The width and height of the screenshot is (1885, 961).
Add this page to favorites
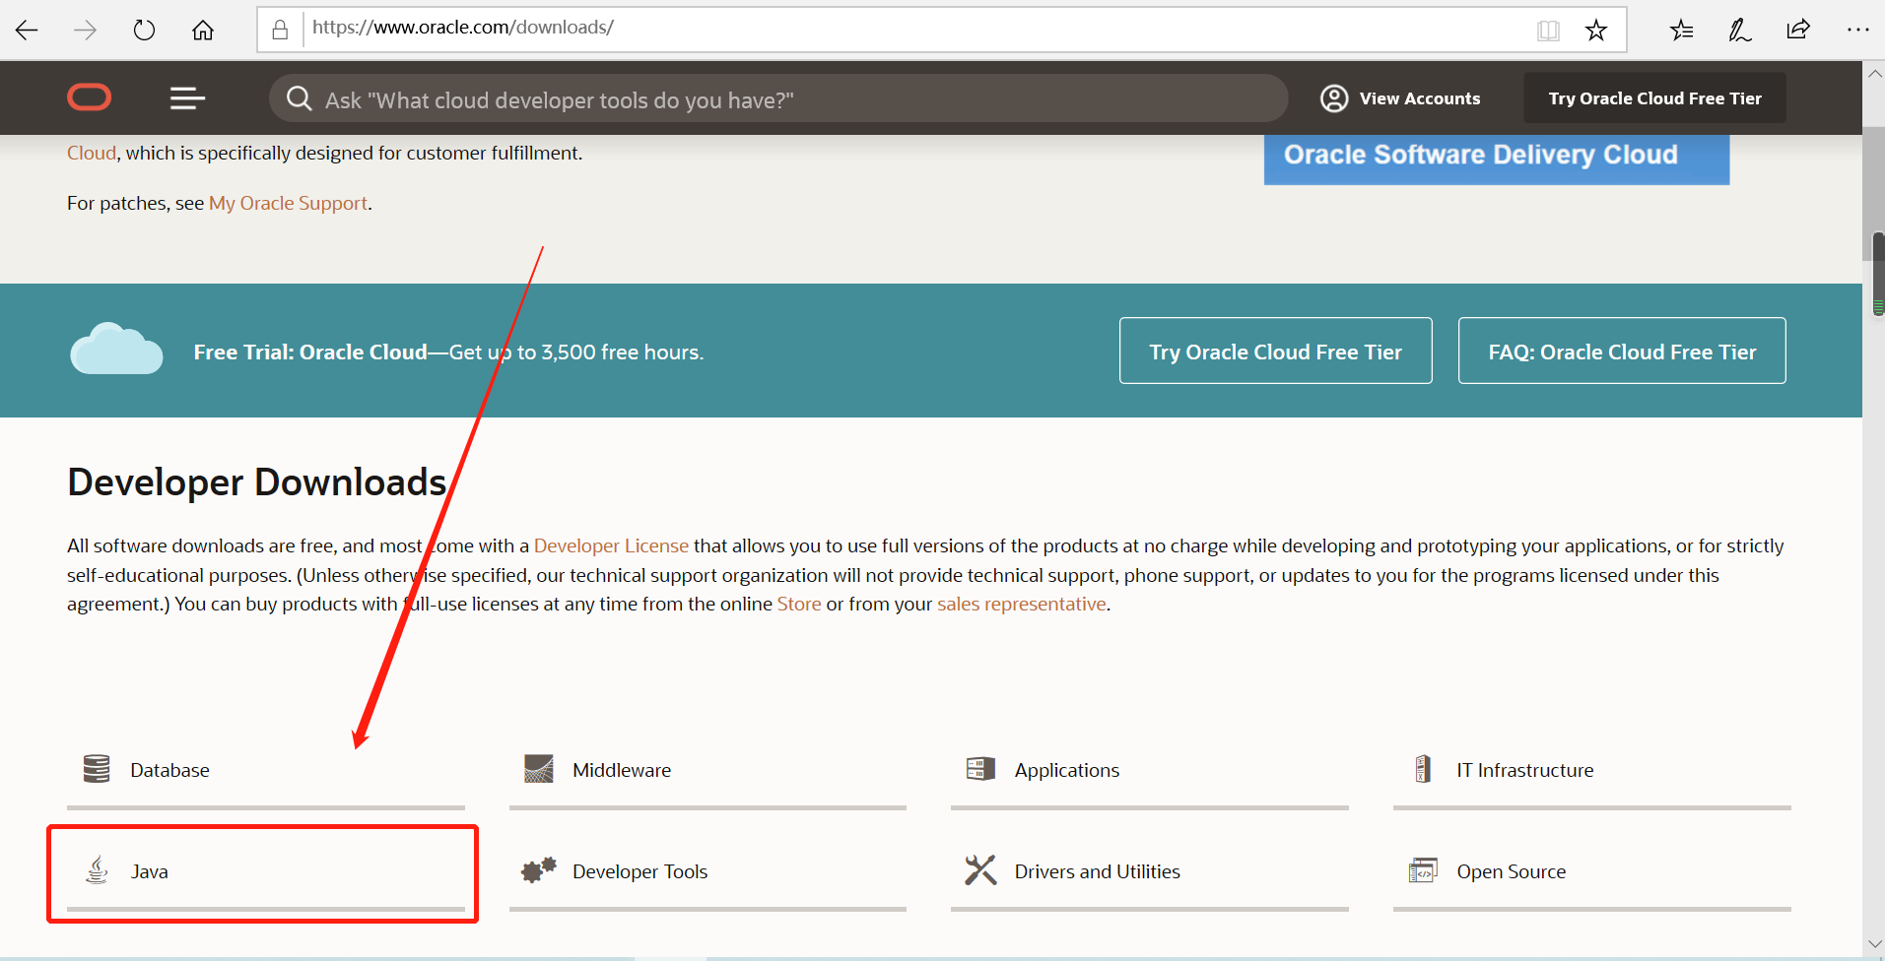tap(1595, 30)
